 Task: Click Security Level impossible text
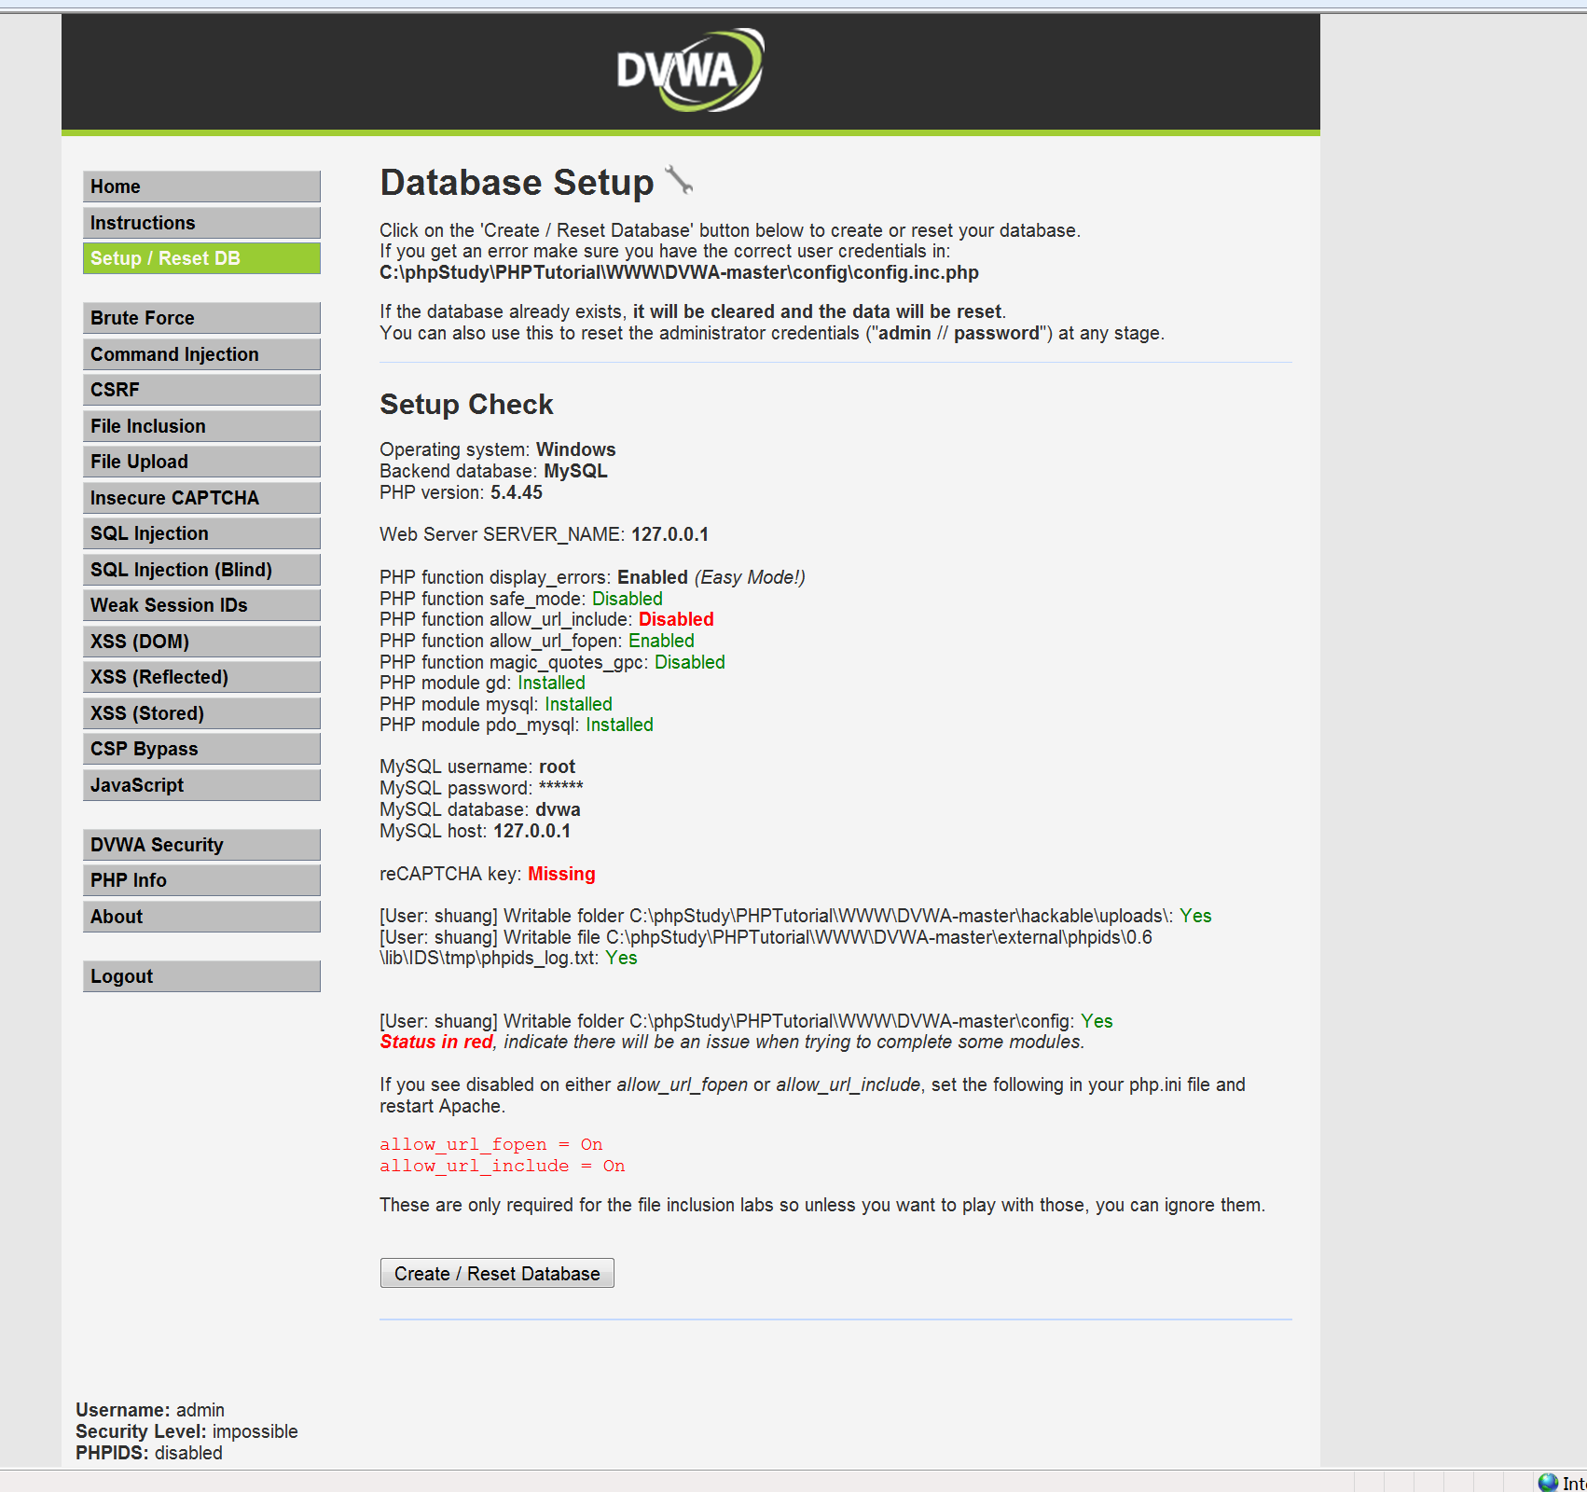[x=186, y=1431]
